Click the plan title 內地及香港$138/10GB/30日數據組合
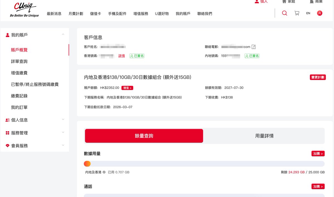Viewport: 334px width, 197px height. (x=137, y=77)
